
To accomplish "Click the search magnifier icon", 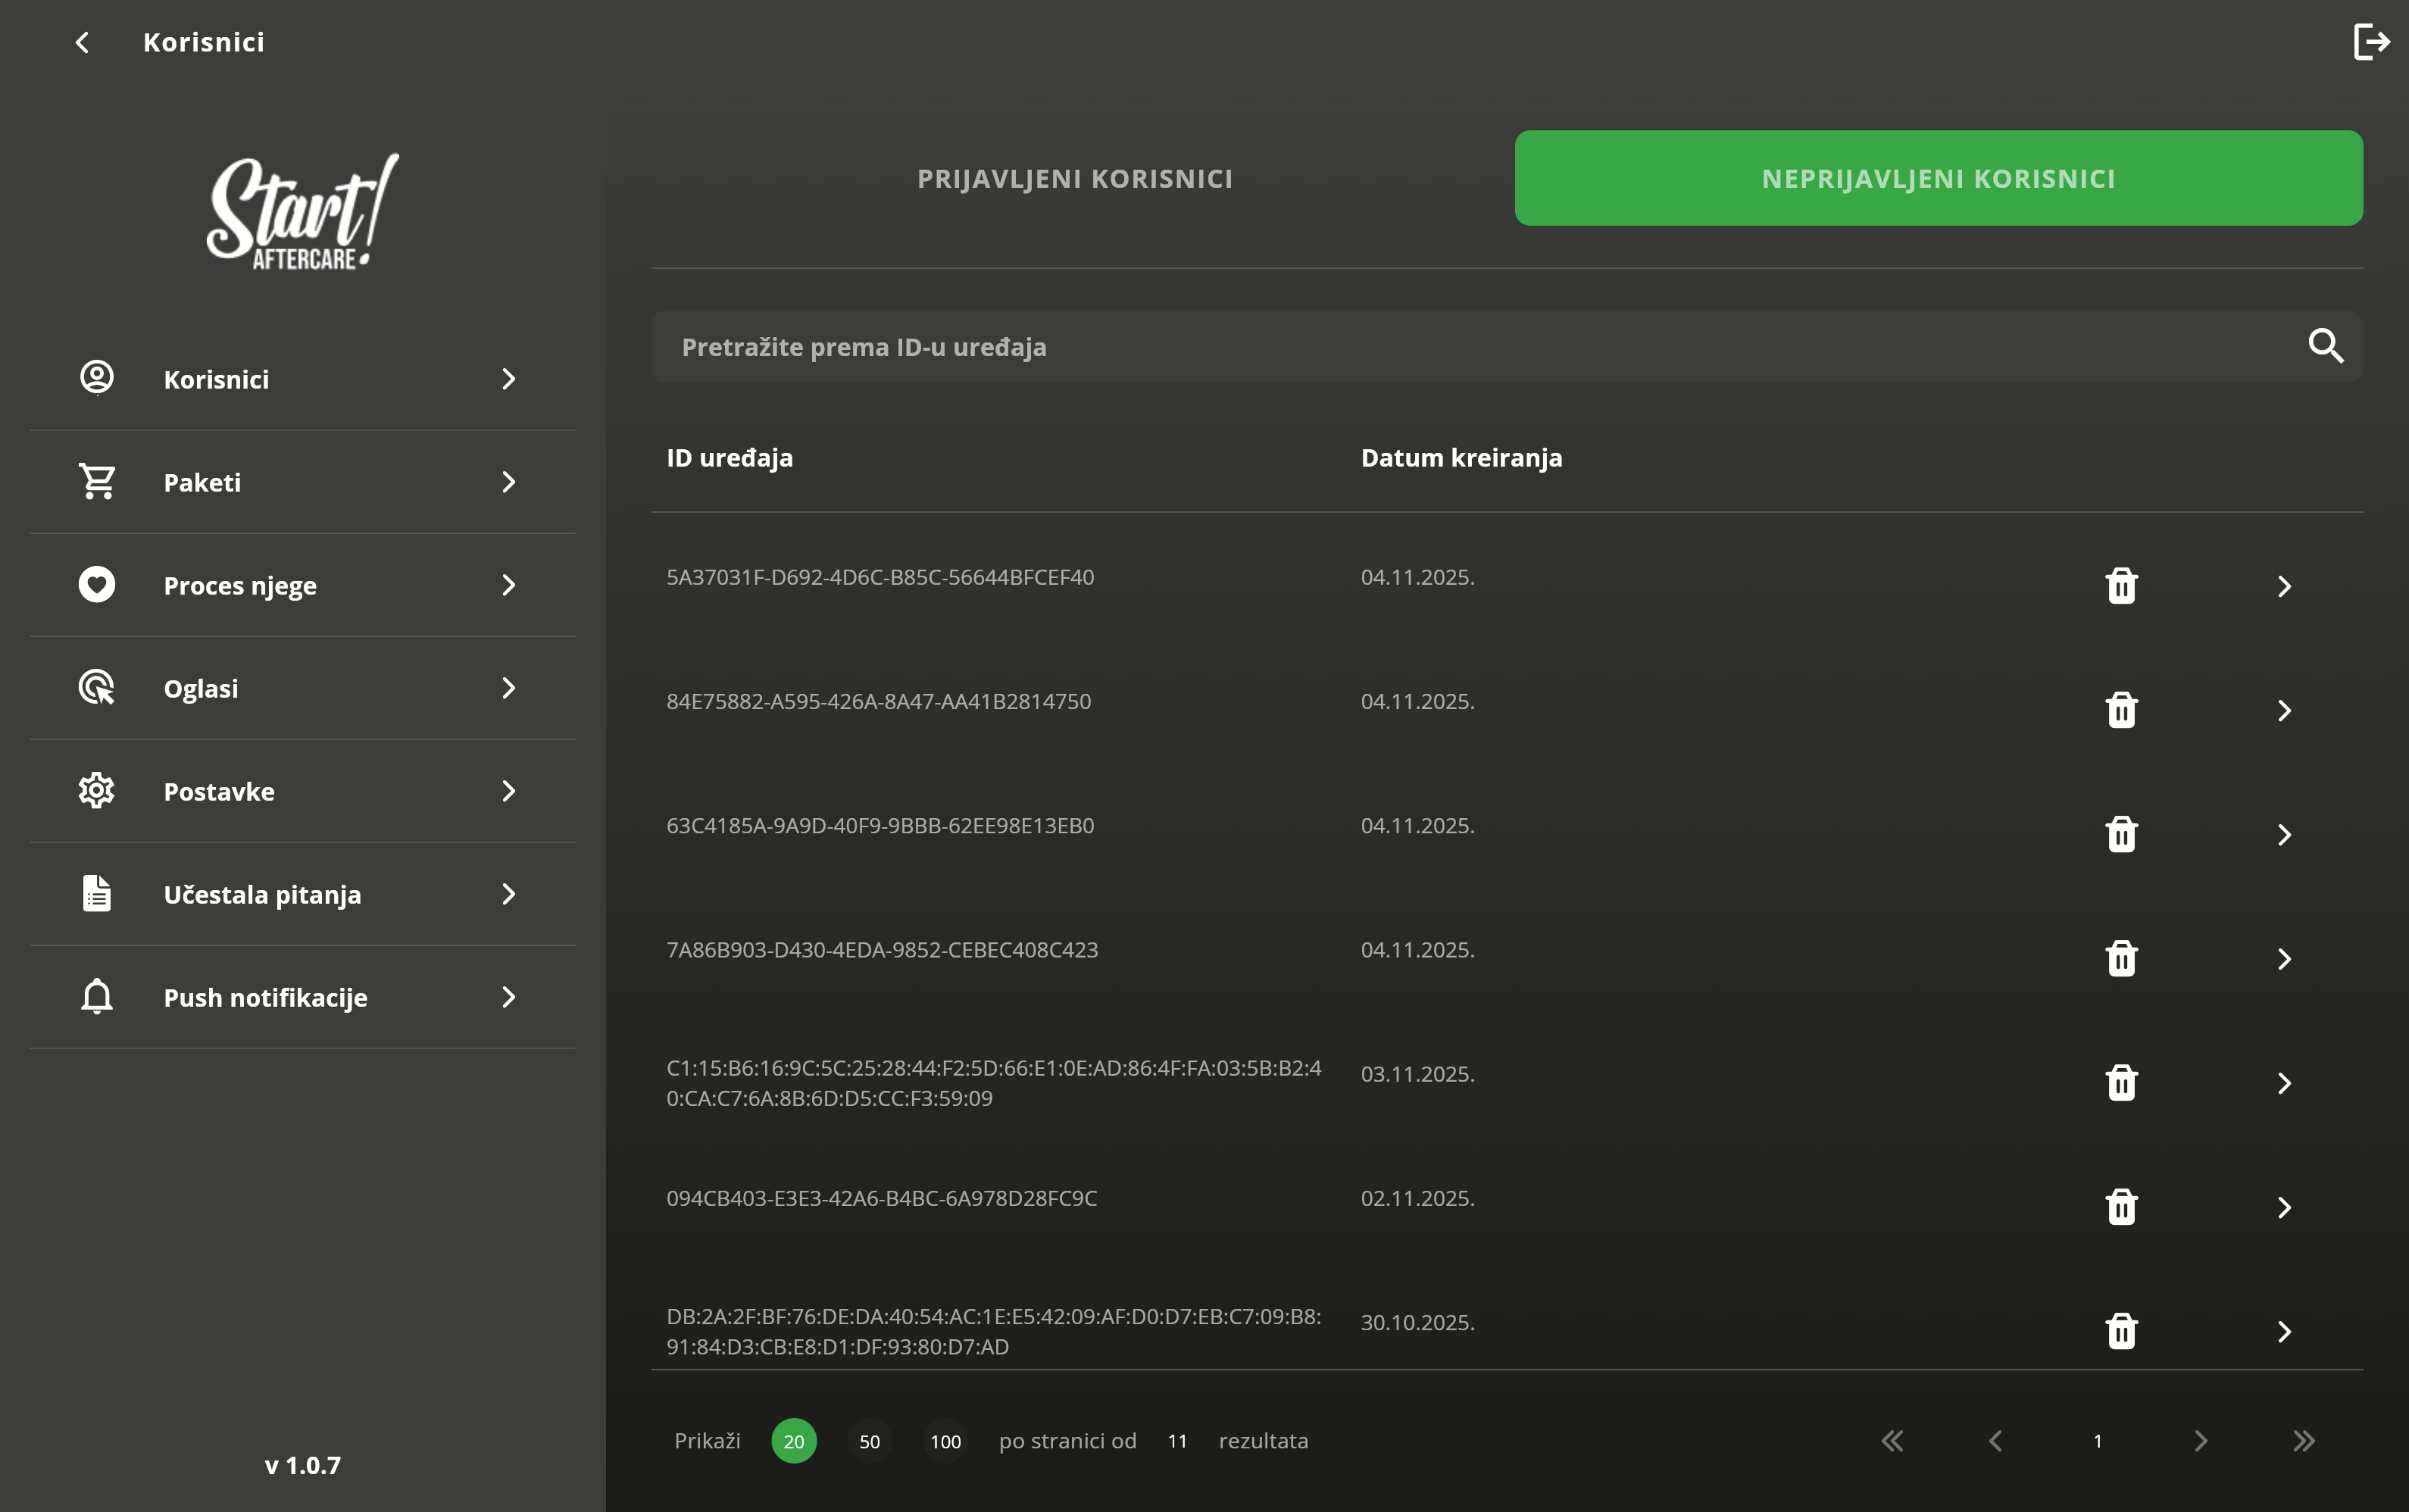I will (x=2325, y=346).
